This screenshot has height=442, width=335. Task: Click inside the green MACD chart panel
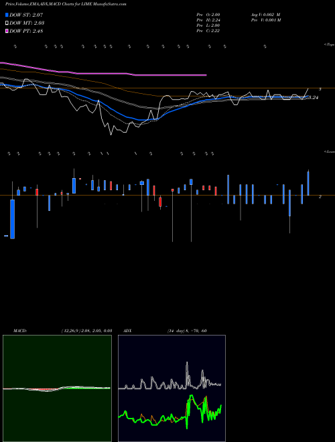[57, 388]
